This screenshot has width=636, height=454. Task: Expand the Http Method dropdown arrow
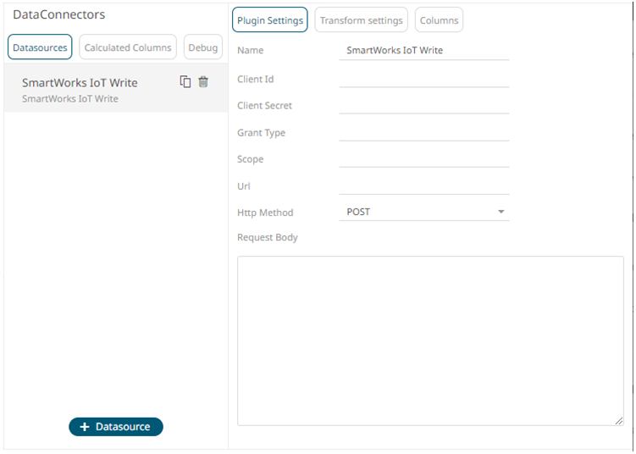pos(501,212)
